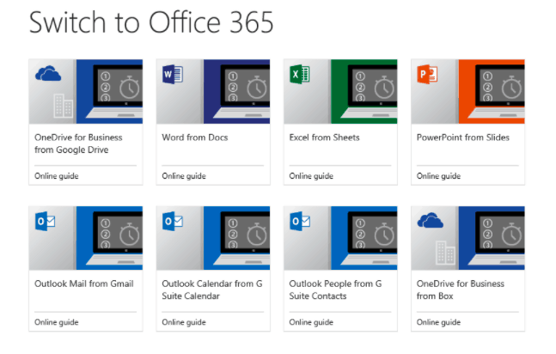Open the 'Excel from Sheets' title link
The image size is (556, 354).
pyautogui.click(x=324, y=137)
